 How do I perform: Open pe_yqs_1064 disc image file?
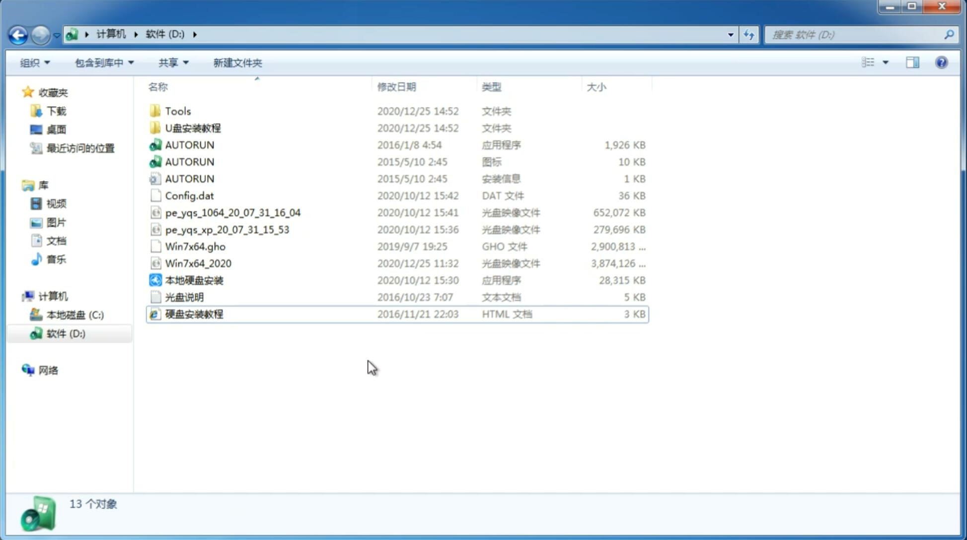(233, 212)
